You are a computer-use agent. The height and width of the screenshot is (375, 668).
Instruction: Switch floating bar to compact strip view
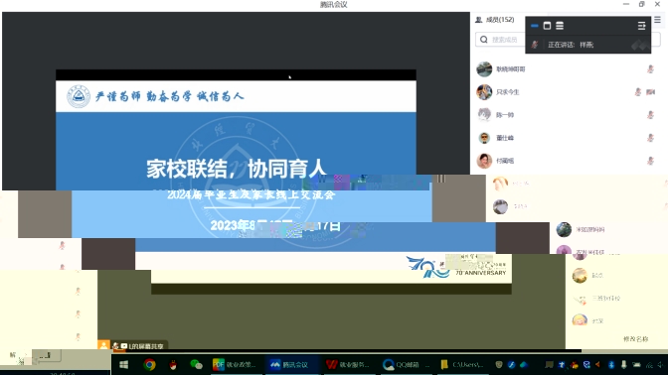tap(534, 26)
